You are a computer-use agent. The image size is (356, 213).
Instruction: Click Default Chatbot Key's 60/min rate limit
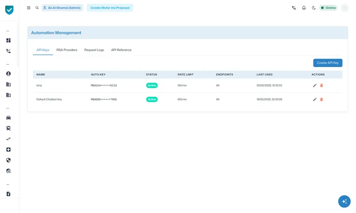[182, 99]
